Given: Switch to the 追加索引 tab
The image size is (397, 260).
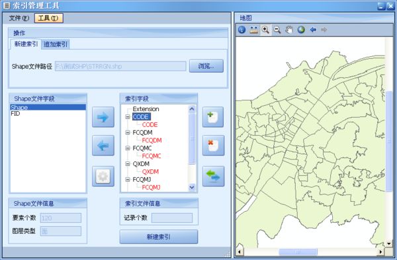Looking at the screenshot, I should [56, 44].
